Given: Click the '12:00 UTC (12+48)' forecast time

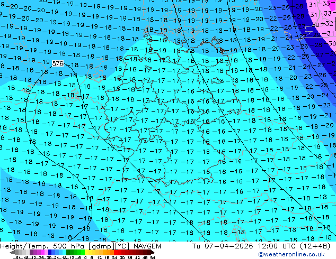Looking at the screenshot, I should tap(294, 246).
